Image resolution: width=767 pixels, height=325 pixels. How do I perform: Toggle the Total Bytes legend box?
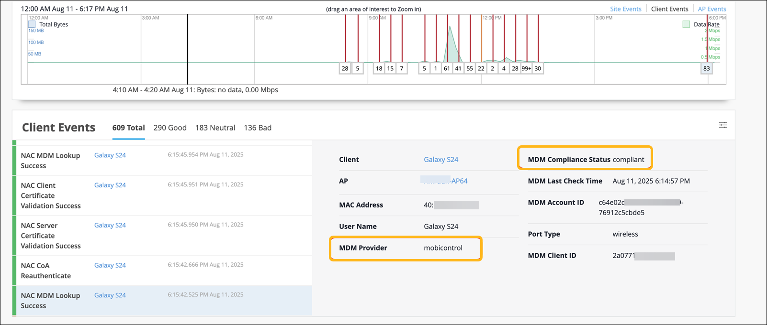[x=32, y=24]
